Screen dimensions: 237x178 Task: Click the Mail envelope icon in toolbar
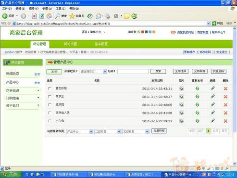click(99, 16)
